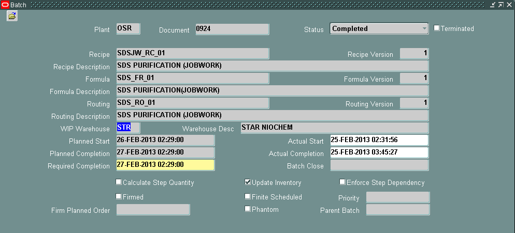Screen dimensions: 515x233
Task: Click the Actual Start date field
Action: click(x=379, y=140)
